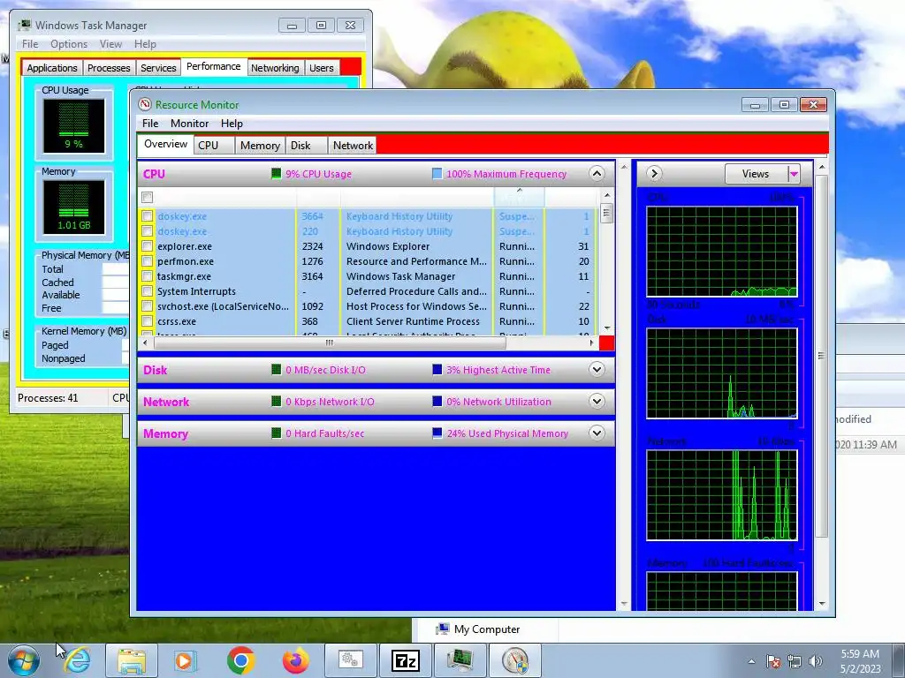Viewport: 905px width, 678px height.
Task: Switch to Resource Monitor Network tab
Action: click(353, 146)
